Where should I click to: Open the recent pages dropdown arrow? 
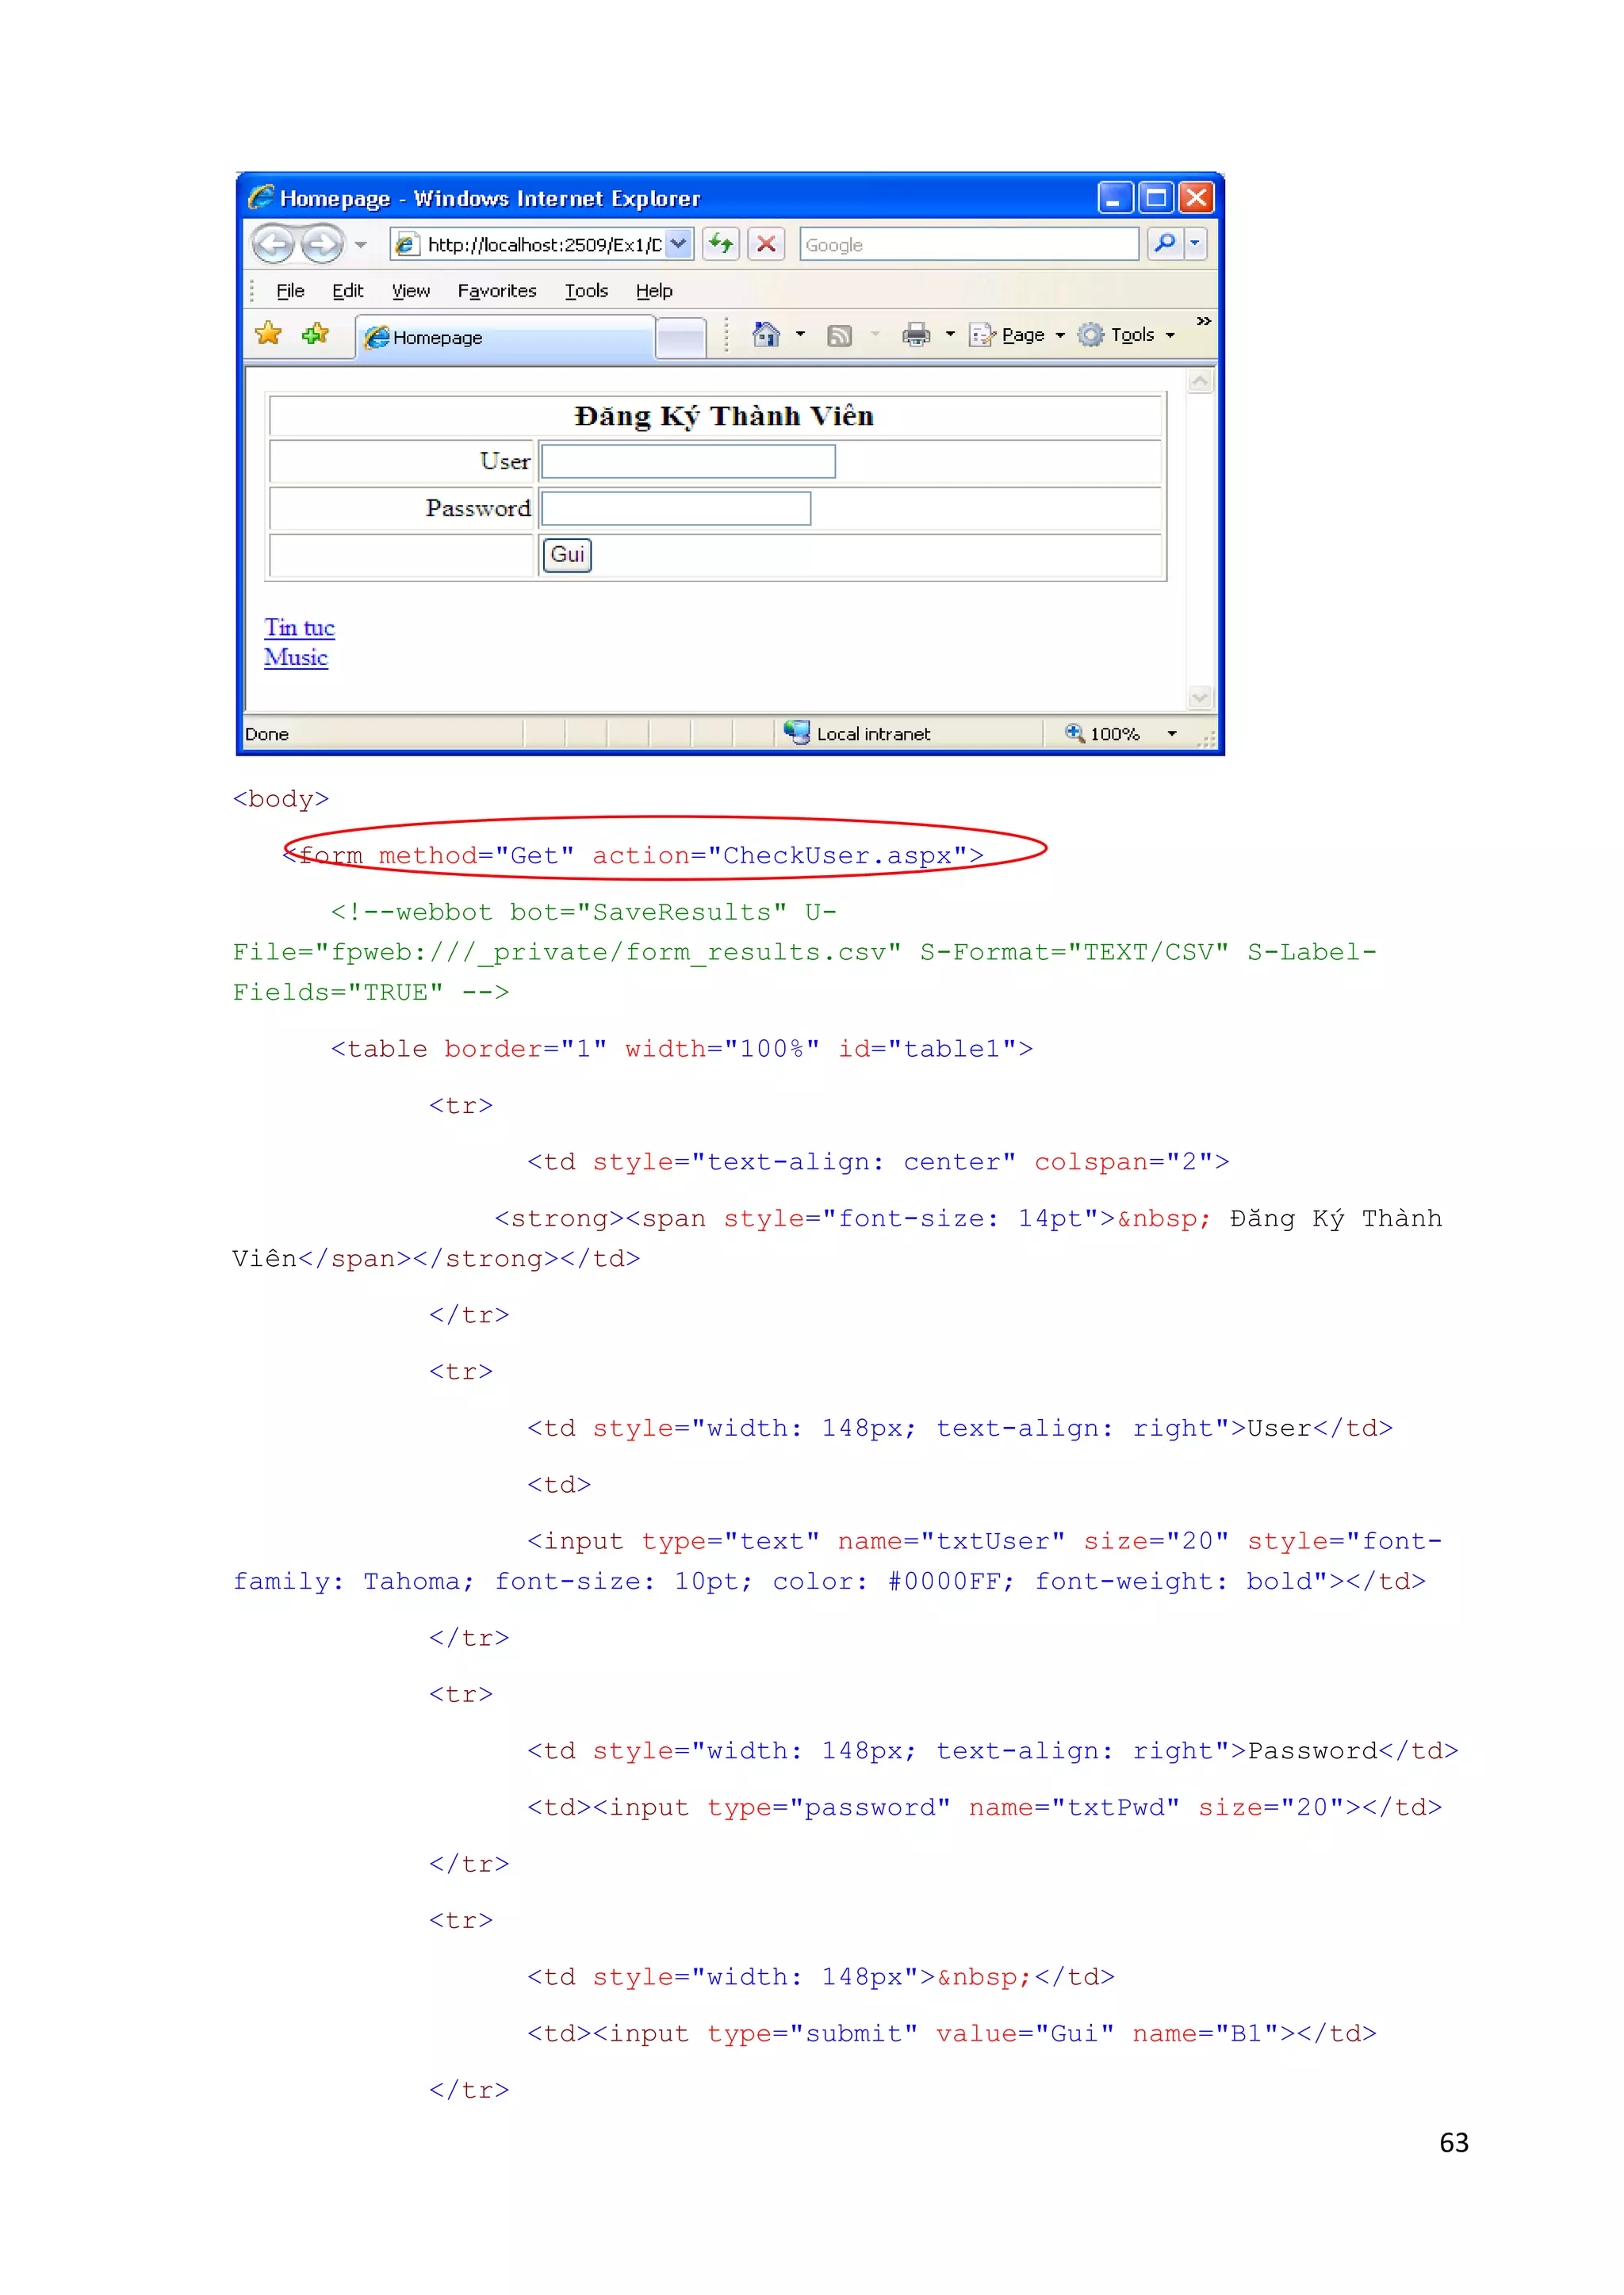(361, 245)
